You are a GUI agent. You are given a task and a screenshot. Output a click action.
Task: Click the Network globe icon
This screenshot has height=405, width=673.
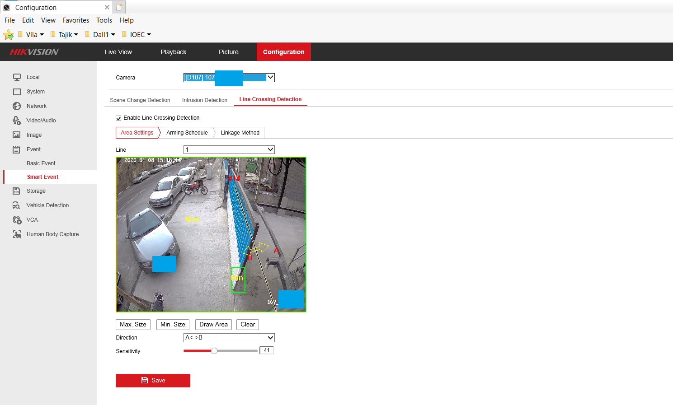tap(17, 106)
